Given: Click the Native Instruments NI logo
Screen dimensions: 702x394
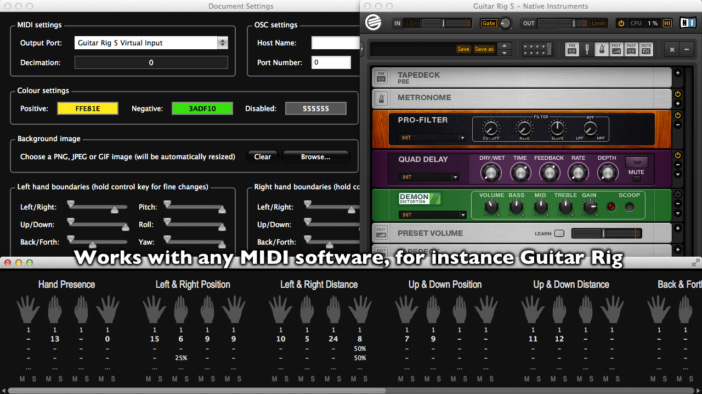Looking at the screenshot, I should pyautogui.click(x=687, y=23).
